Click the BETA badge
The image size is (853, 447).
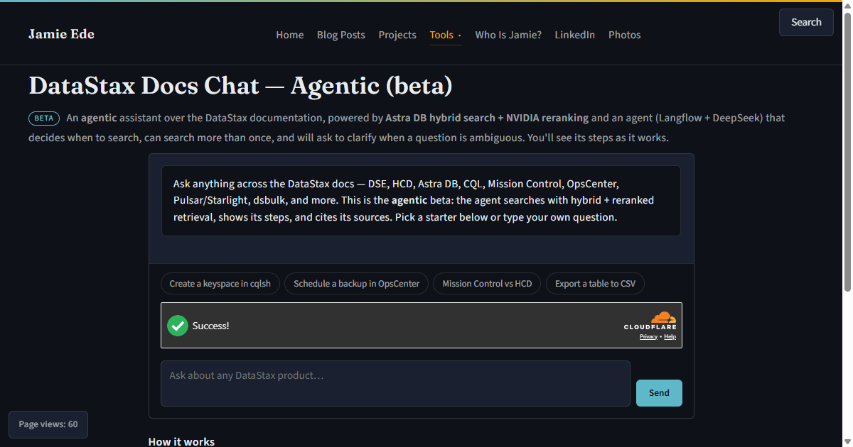(44, 118)
